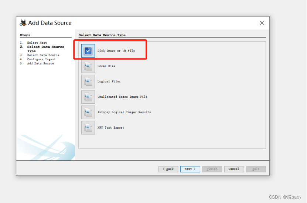Viewport: 307px width, 203px height.
Task: Select Unallocated Space Image File icon
Action: coord(88,97)
